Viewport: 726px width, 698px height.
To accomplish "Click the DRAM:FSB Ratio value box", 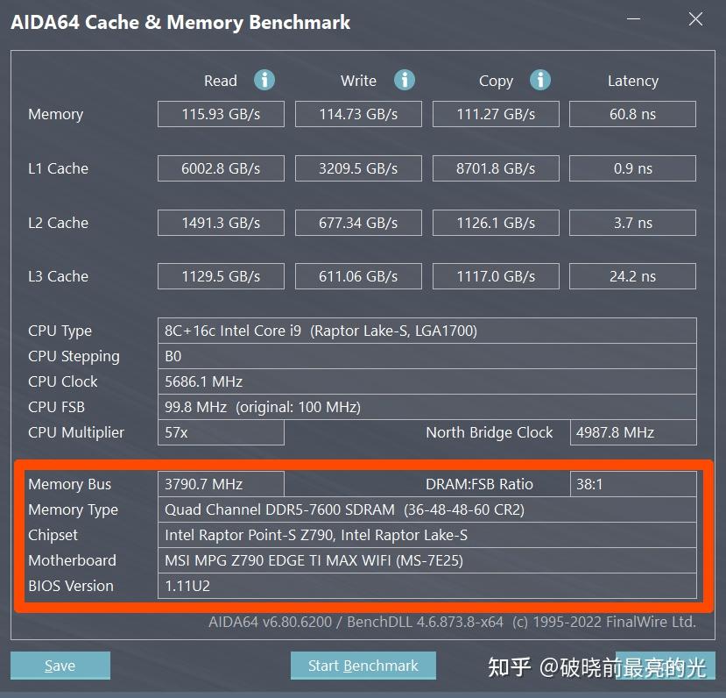I will point(632,484).
